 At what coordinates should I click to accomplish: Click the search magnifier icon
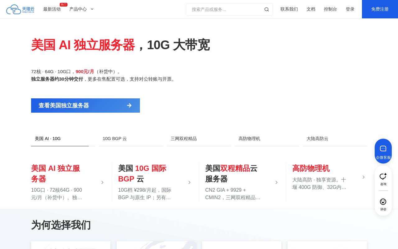pyautogui.click(x=266, y=9)
